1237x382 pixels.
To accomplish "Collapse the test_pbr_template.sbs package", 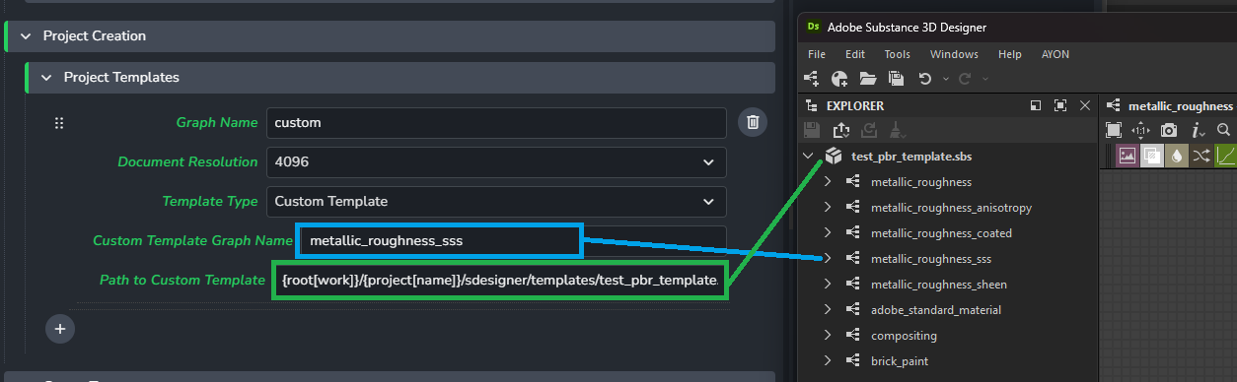I will click(808, 156).
